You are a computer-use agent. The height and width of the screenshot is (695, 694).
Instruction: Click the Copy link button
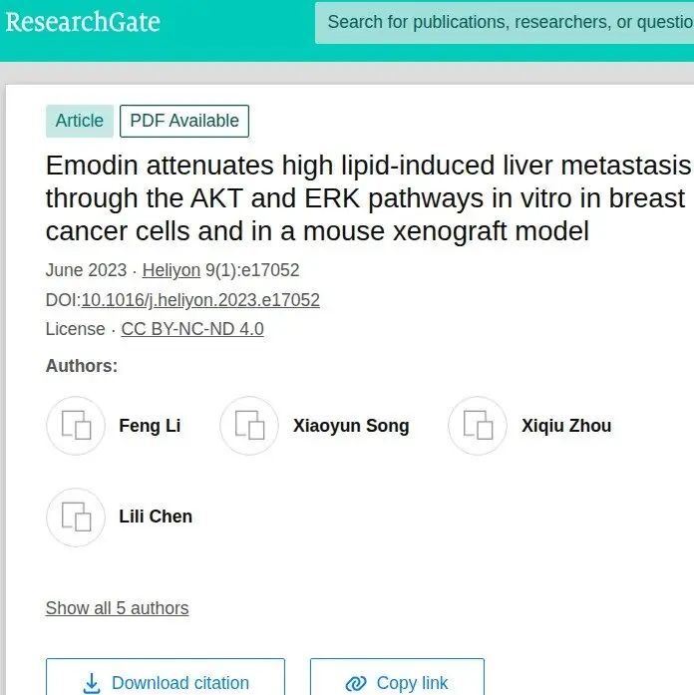(x=397, y=677)
